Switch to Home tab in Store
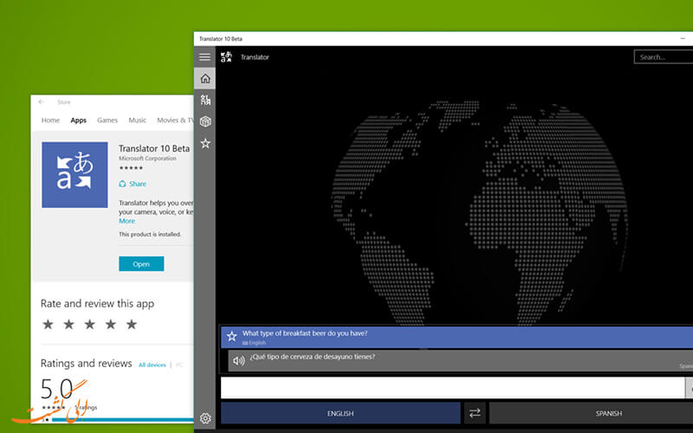Viewport: 693px width, 433px height. pyautogui.click(x=50, y=120)
